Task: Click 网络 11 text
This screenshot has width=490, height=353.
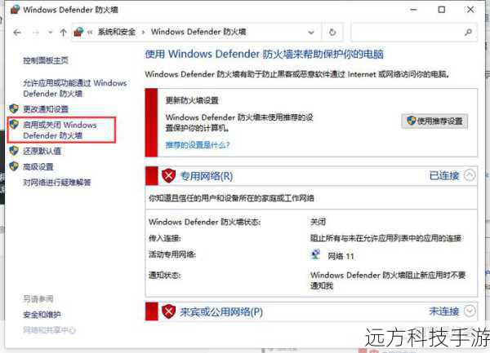Action: 341,256
